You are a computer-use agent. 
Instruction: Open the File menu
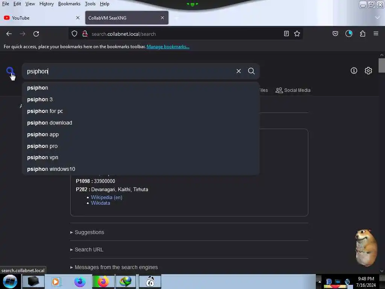[x=6, y=4]
